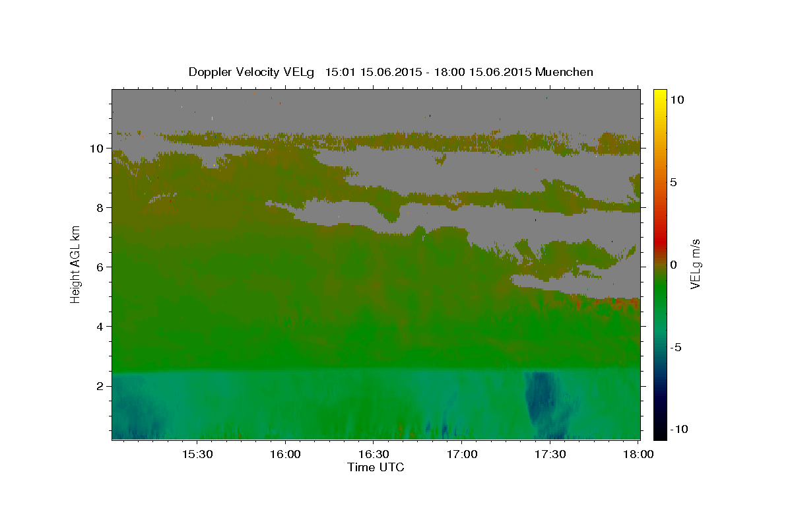Pick the yellow top end of the colorbar
792x528 pixels.
point(660,94)
